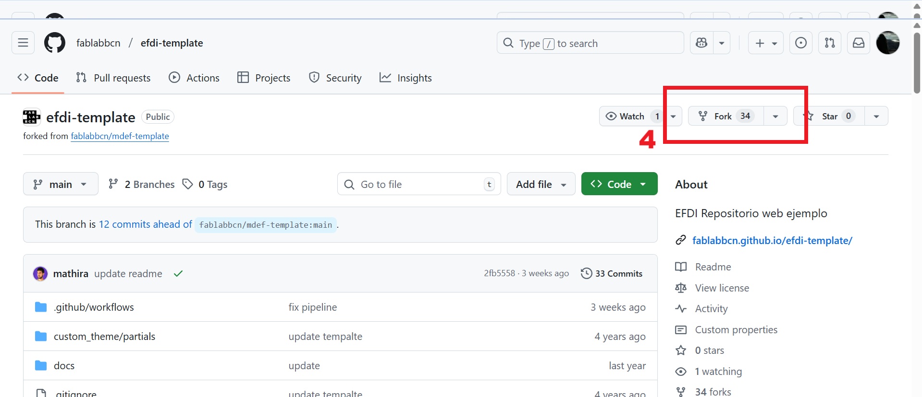Expand the main branch selector
922x397 pixels.
pyautogui.click(x=61, y=185)
